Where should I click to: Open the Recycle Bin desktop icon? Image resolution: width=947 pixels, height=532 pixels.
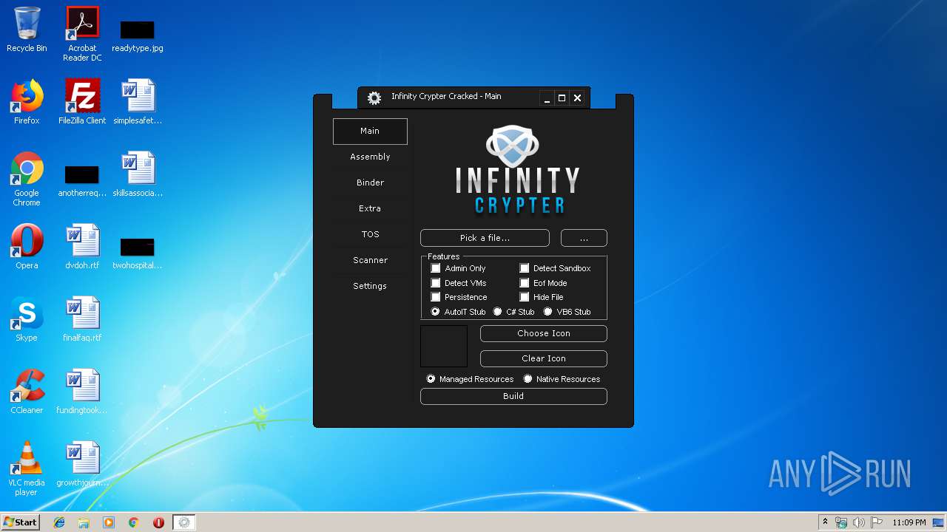click(27, 30)
